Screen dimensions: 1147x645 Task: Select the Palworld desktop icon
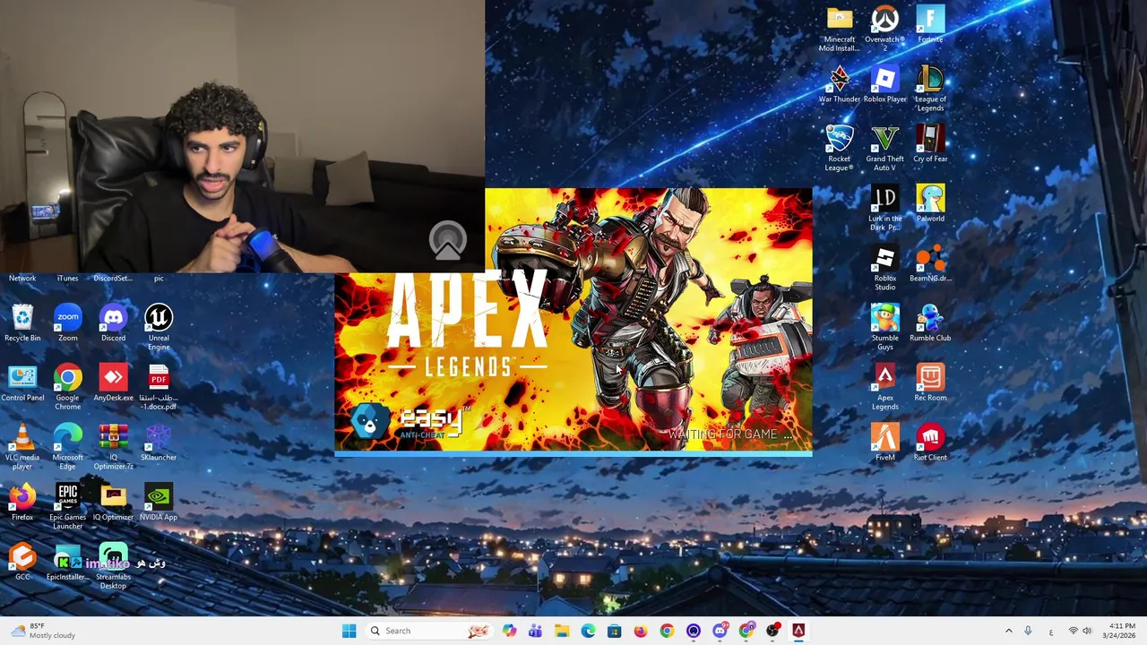(930, 204)
